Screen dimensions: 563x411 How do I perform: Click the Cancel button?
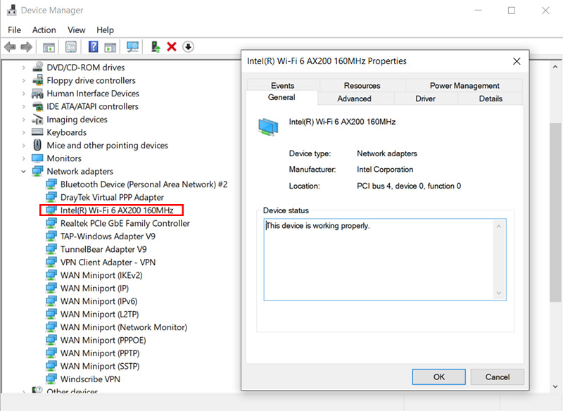click(498, 377)
